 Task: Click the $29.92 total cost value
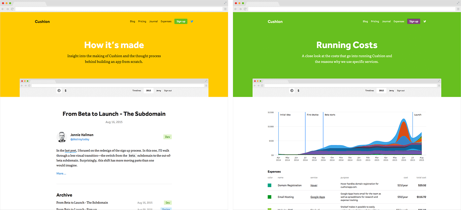tap(422, 185)
